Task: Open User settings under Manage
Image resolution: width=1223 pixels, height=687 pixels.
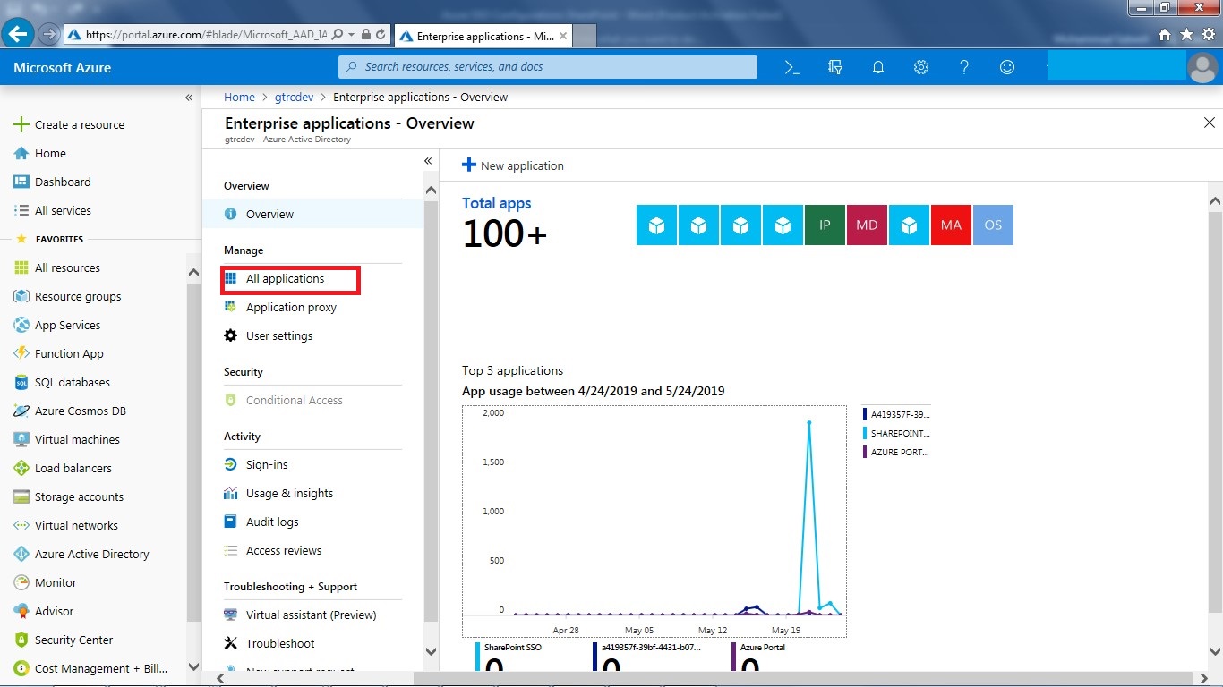Action: (x=278, y=335)
